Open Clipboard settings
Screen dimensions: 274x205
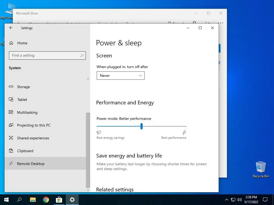click(x=45, y=151)
